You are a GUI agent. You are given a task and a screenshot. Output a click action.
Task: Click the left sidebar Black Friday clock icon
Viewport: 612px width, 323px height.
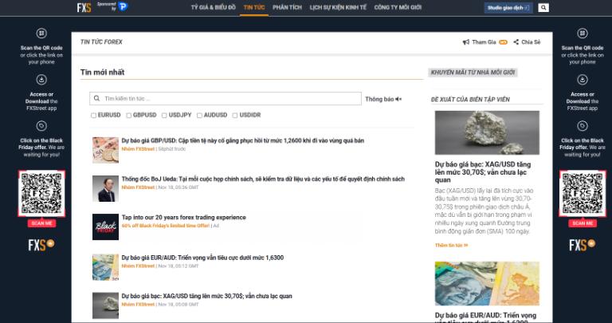(x=41, y=125)
